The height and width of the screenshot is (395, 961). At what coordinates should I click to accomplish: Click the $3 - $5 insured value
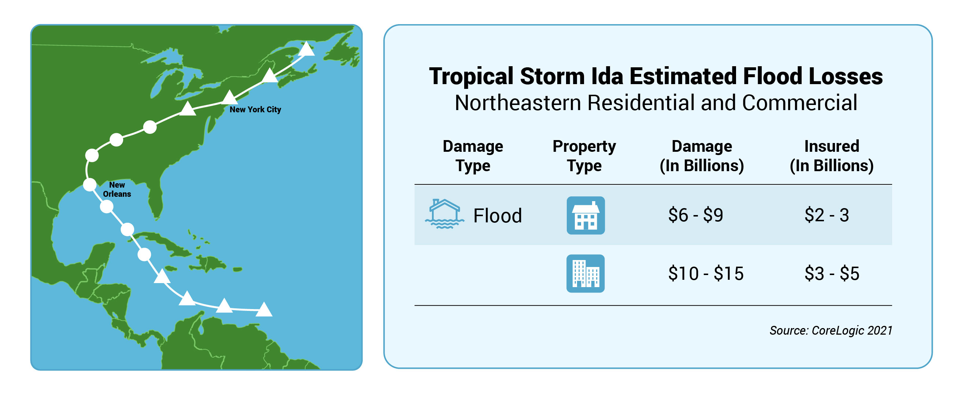(832, 273)
